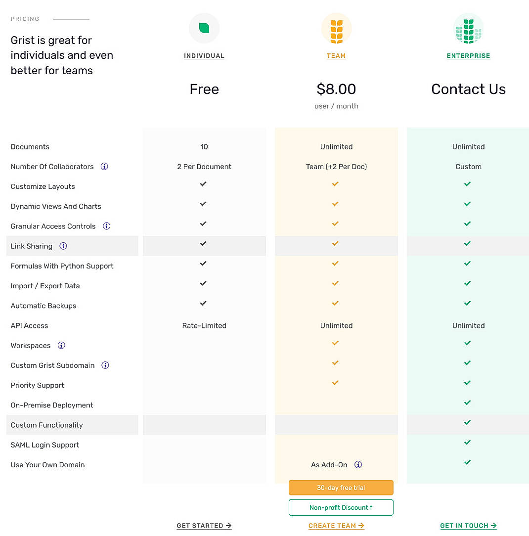Open info tooltip beside Number Of Collaborators
This screenshot has height=536, width=529.
coord(104,167)
